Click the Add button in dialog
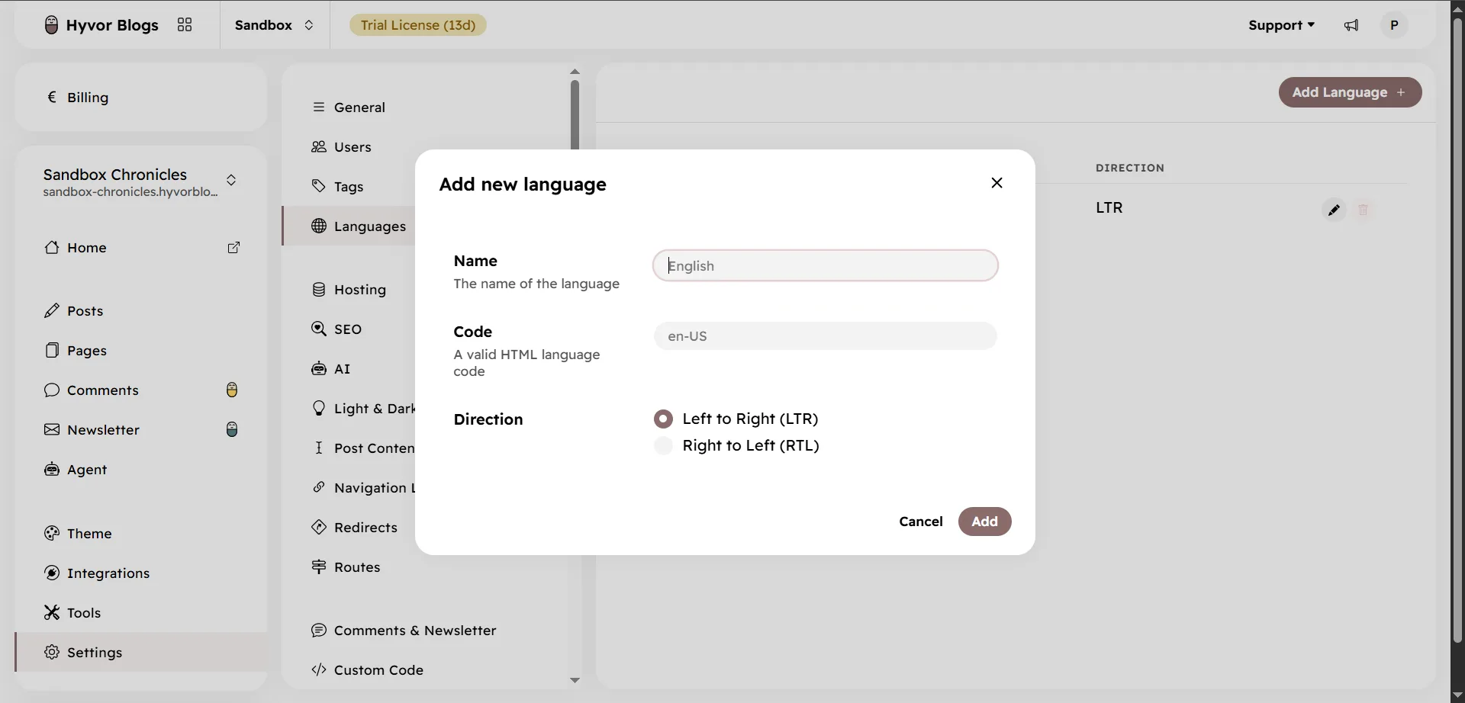The image size is (1465, 703). click(984, 522)
